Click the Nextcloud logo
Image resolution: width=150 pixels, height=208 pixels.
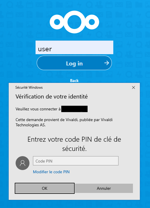click(74, 22)
